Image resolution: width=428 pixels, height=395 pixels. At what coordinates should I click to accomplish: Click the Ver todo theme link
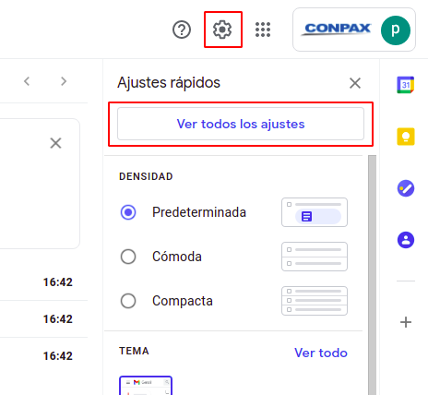point(321,353)
